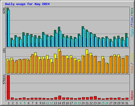Click the day 1 axis label
Image resolution: width=135 pixels, height=106 pixels.
pos(9,103)
